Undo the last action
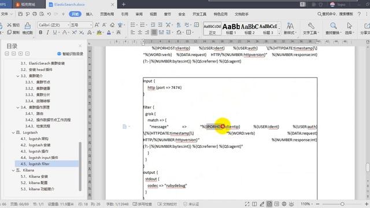The image size is (370, 208). [49, 14]
